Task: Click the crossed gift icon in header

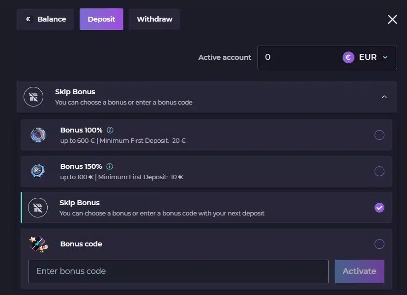Action: [x=33, y=97]
